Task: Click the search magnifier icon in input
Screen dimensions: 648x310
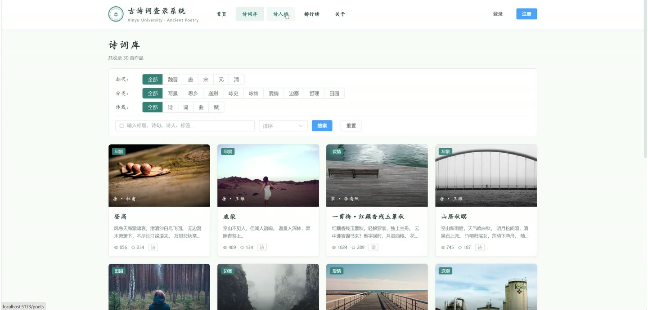Action: pos(121,126)
